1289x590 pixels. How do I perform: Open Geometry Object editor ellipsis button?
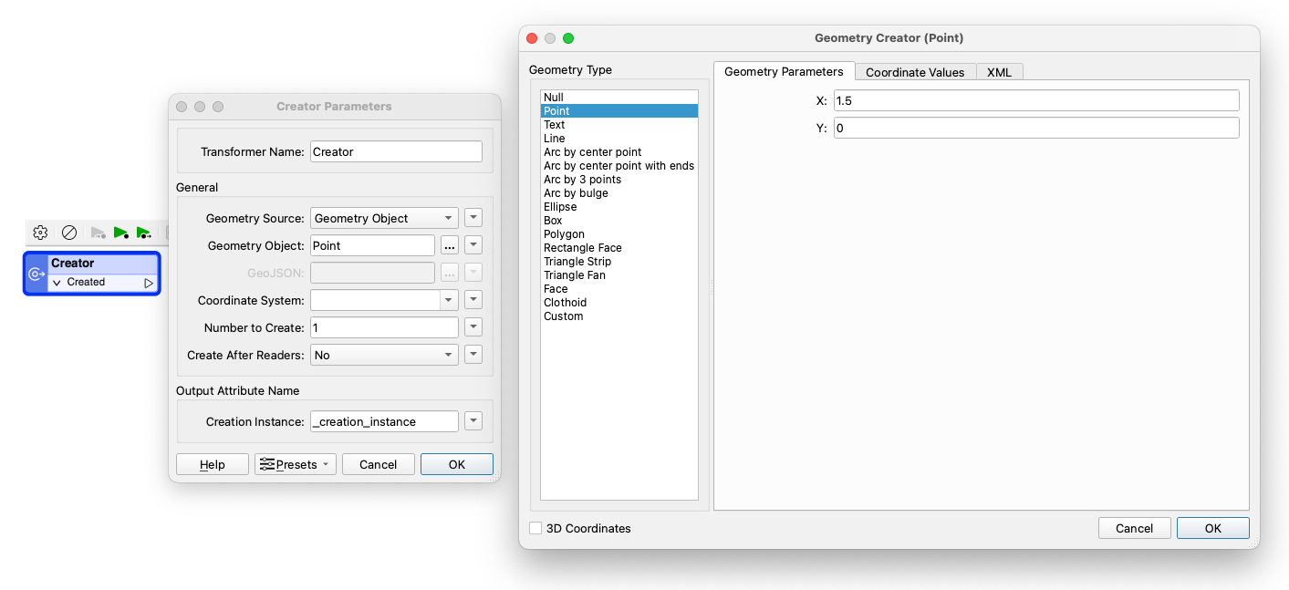pos(449,245)
